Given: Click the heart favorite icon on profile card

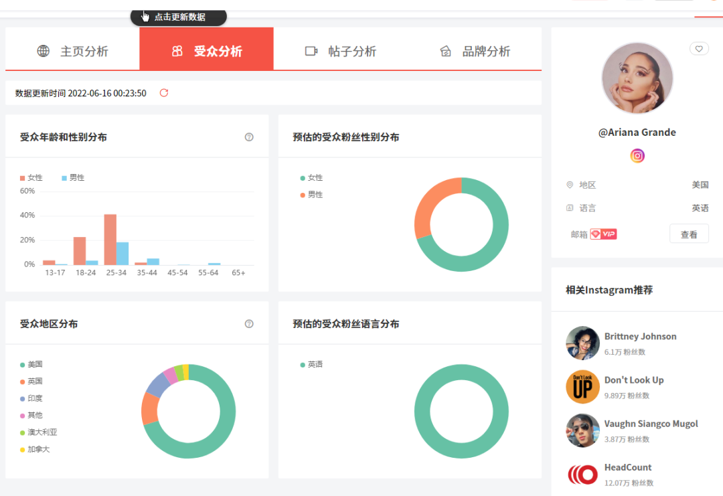Looking at the screenshot, I should click(699, 48).
